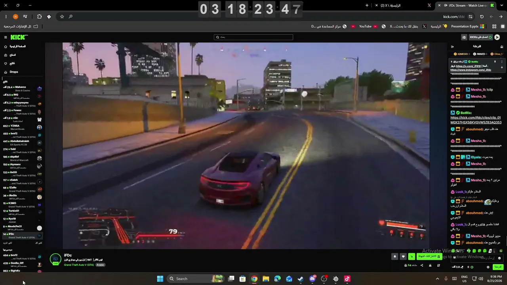
Task: Toggle stream notifications bell
Action: (x=395, y=256)
